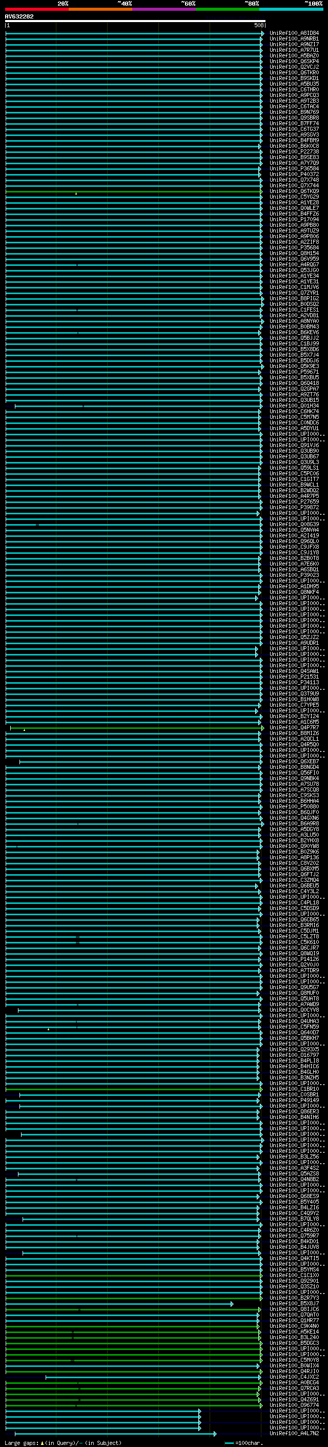Click the orange ~40% identity legend segment
328x1447 pixels.
pyautogui.click(x=100, y=9)
